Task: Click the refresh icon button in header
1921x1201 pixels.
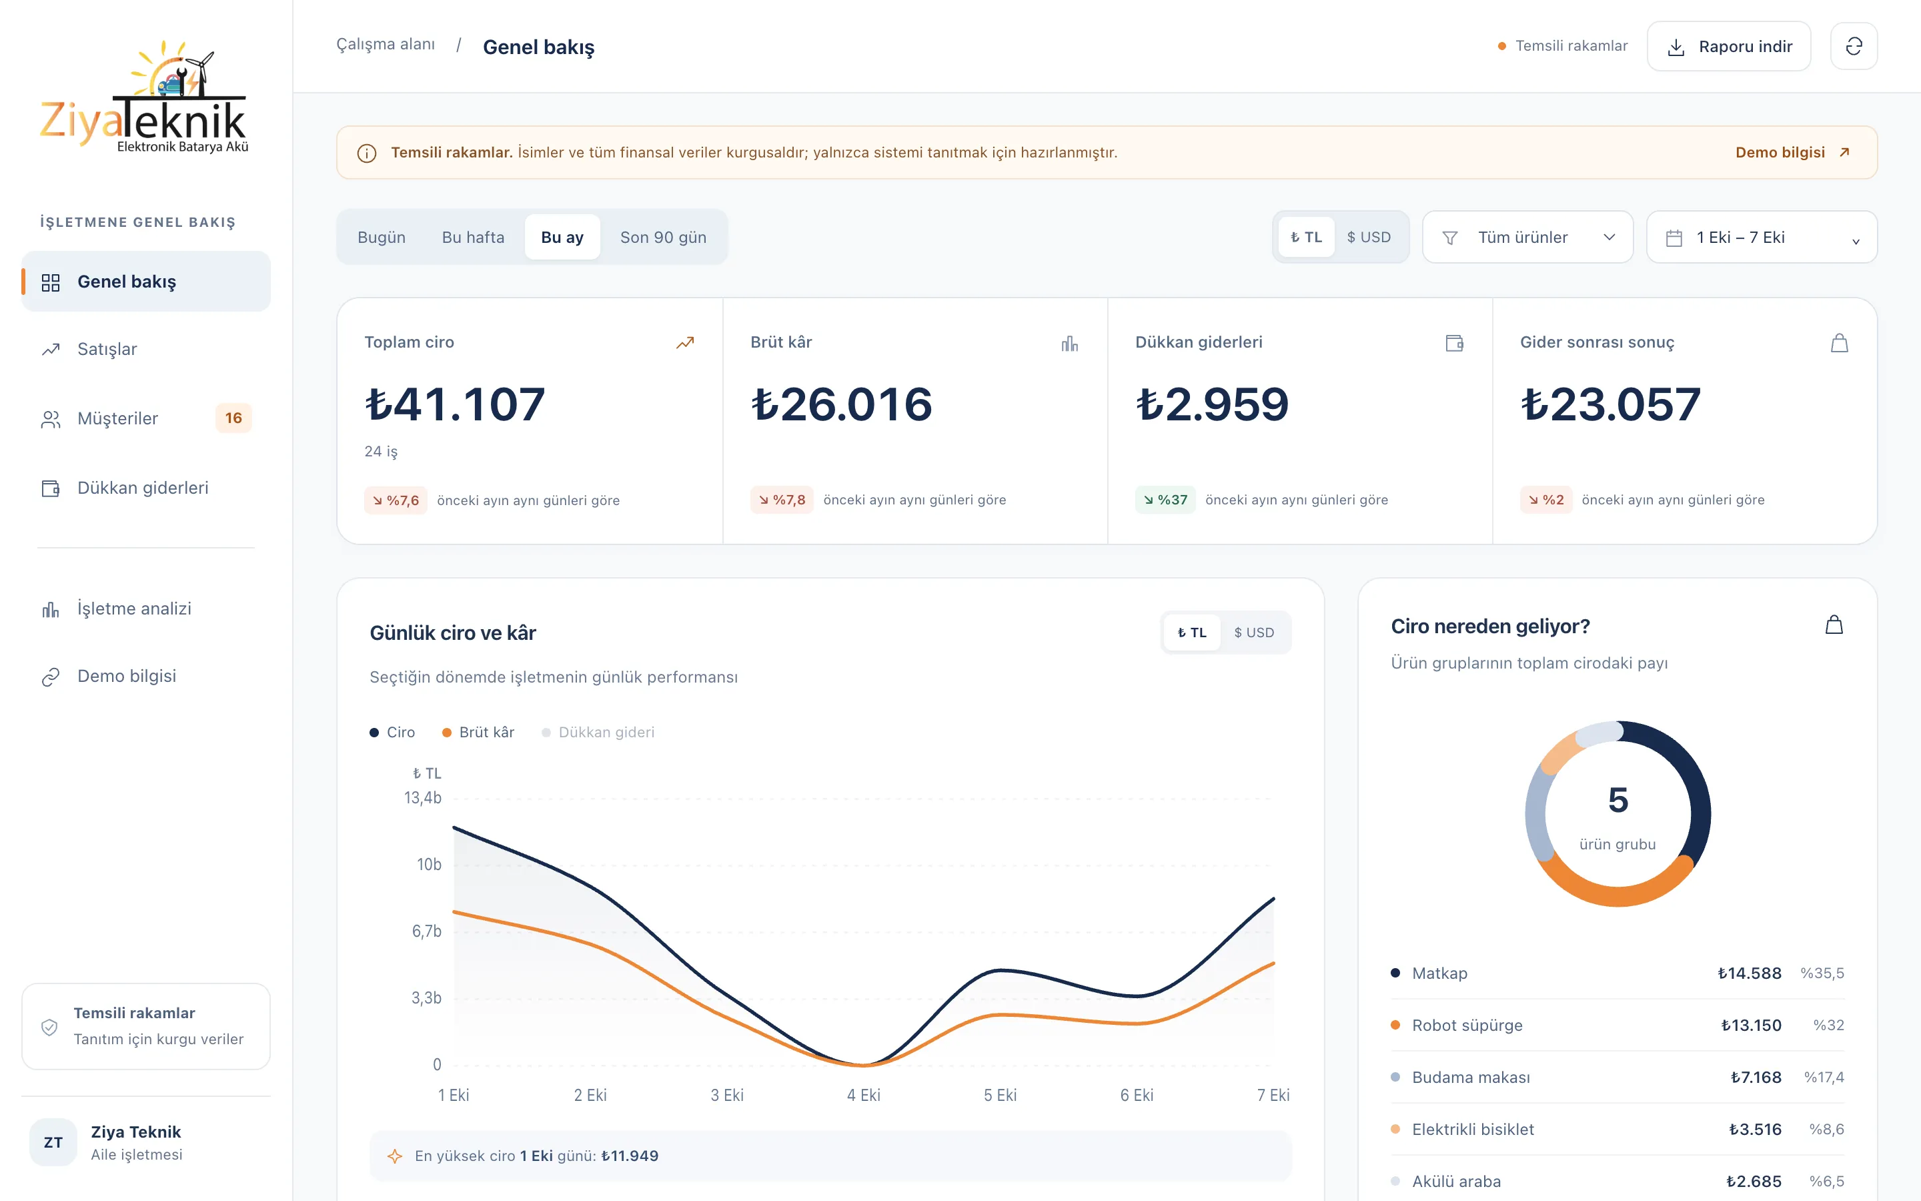Action: 1854,46
